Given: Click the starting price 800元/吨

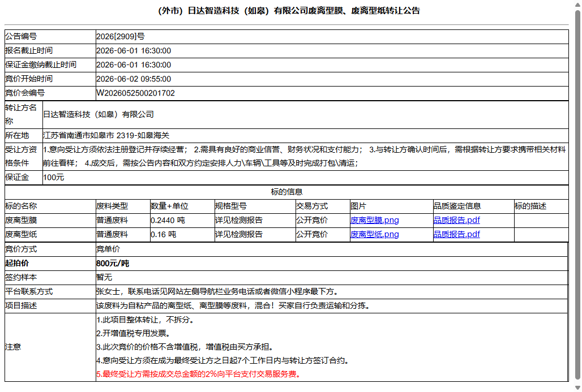Looking at the screenshot, I should [x=113, y=263].
